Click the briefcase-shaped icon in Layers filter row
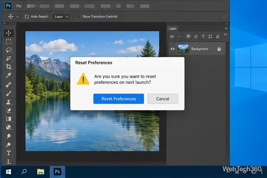The width and height of the screenshot is (267, 178). point(218,36)
